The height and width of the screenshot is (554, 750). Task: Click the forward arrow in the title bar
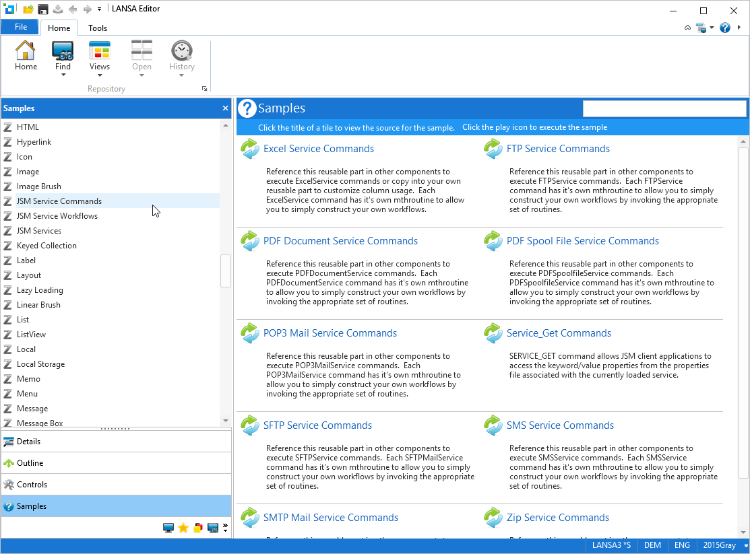tap(87, 9)
